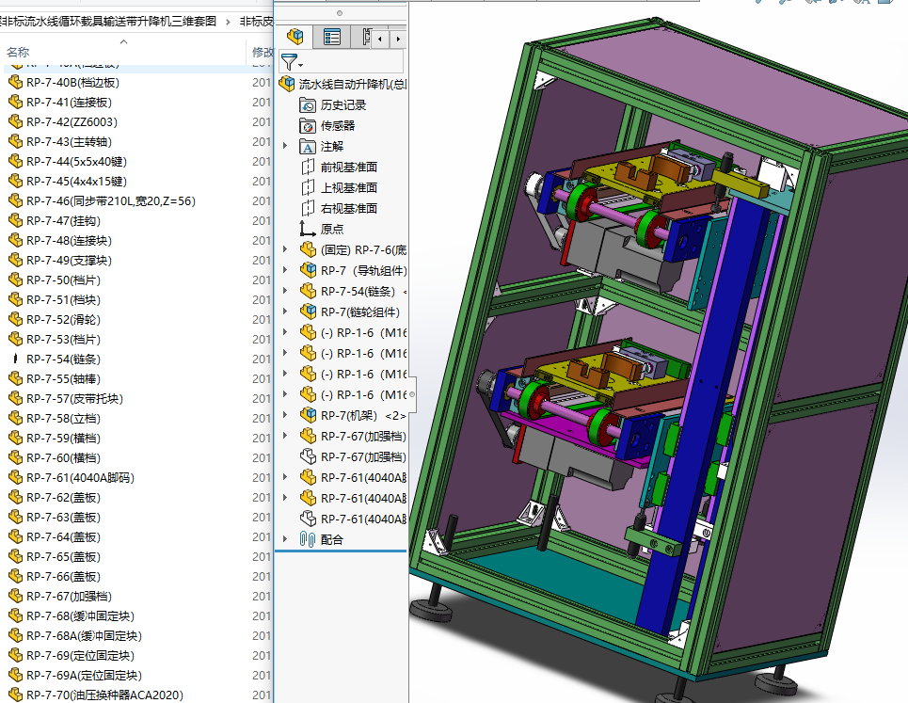Click part icon of RP-7-55(轴棒) file
The height and width of the screenshot is (703, 908).
pyautogui.click(x=15, y=378)
